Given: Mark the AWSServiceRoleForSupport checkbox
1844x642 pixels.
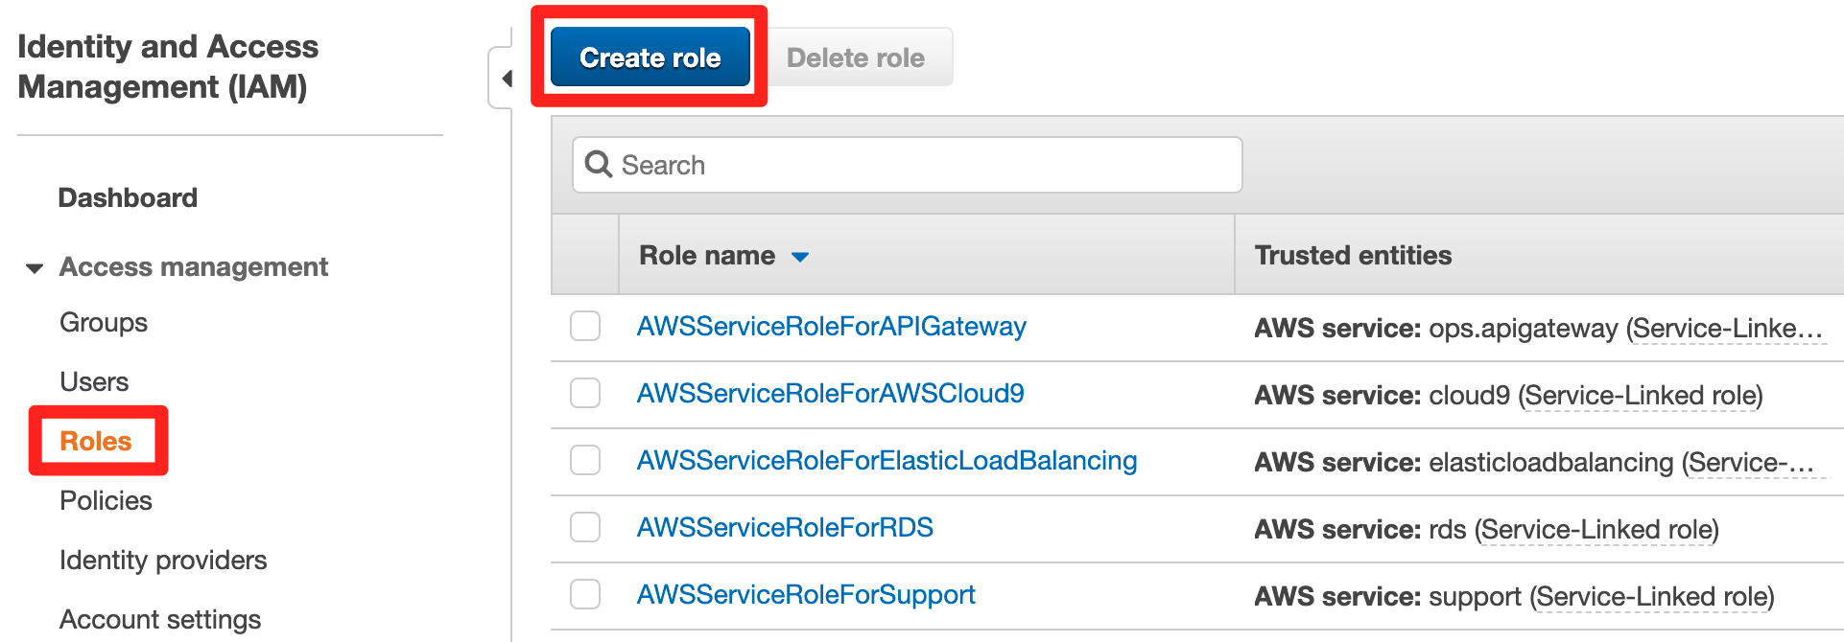Looking at the screenshot, I should point(585,594).
